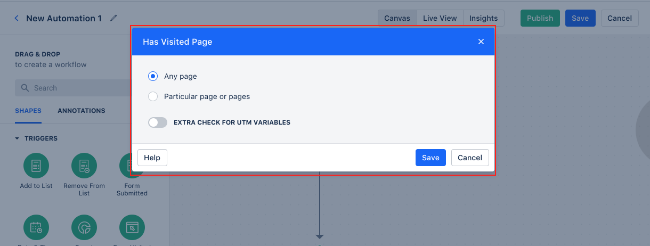Cancel the Has Visited Page dialog
This screenshot has width=650, height=246.
point(470,158)
